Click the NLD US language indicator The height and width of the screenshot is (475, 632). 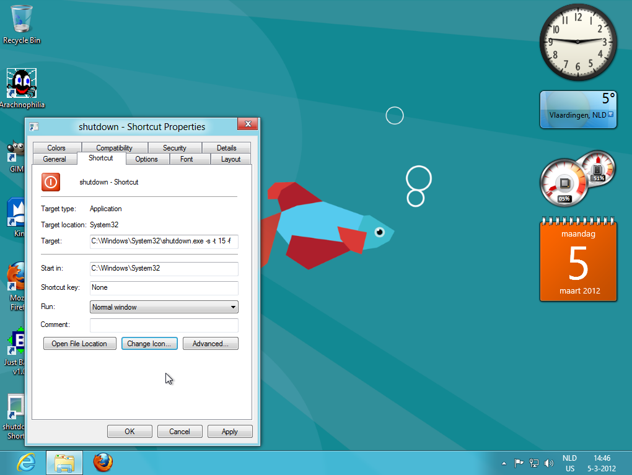pos(569,463)
